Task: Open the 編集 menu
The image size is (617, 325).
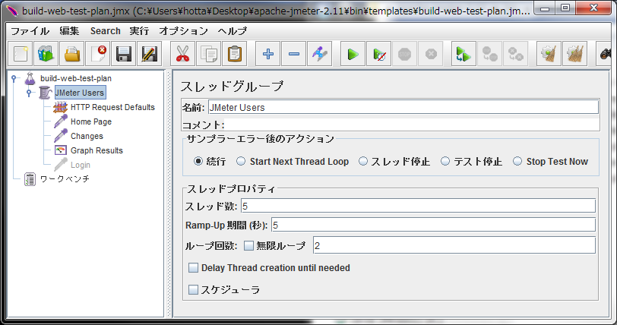Action: (70, 30)
